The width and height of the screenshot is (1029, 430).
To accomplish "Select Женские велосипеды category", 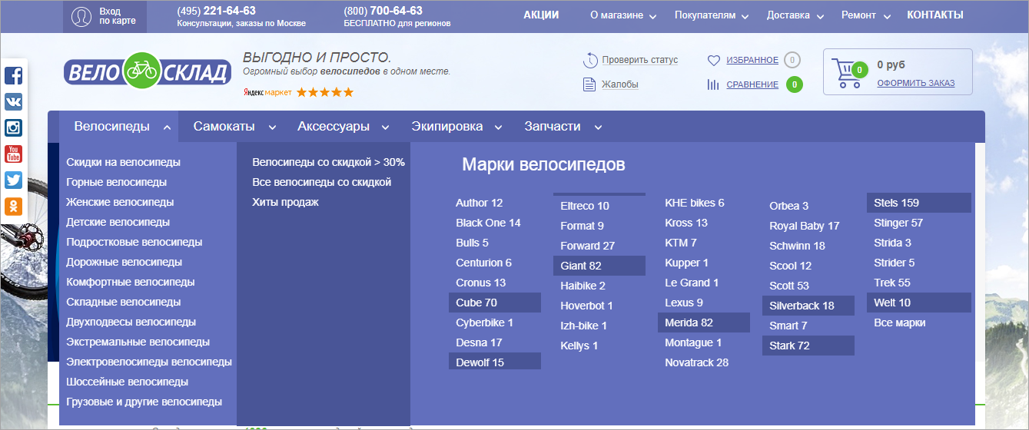I will pos(120,203).
